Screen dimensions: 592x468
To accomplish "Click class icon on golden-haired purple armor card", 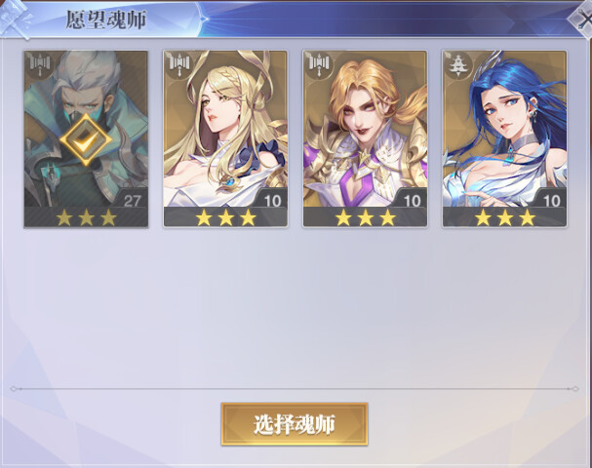I will point(320,65).
